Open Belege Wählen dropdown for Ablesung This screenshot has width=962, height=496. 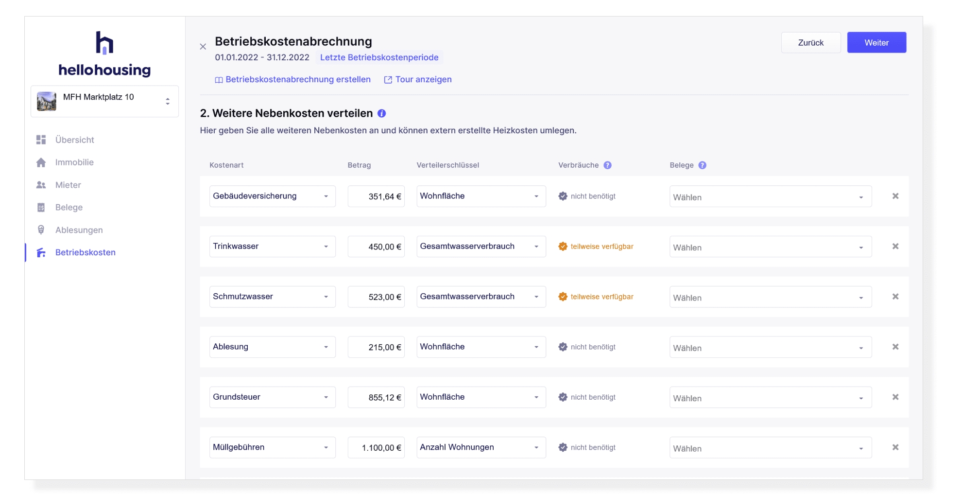770,347
